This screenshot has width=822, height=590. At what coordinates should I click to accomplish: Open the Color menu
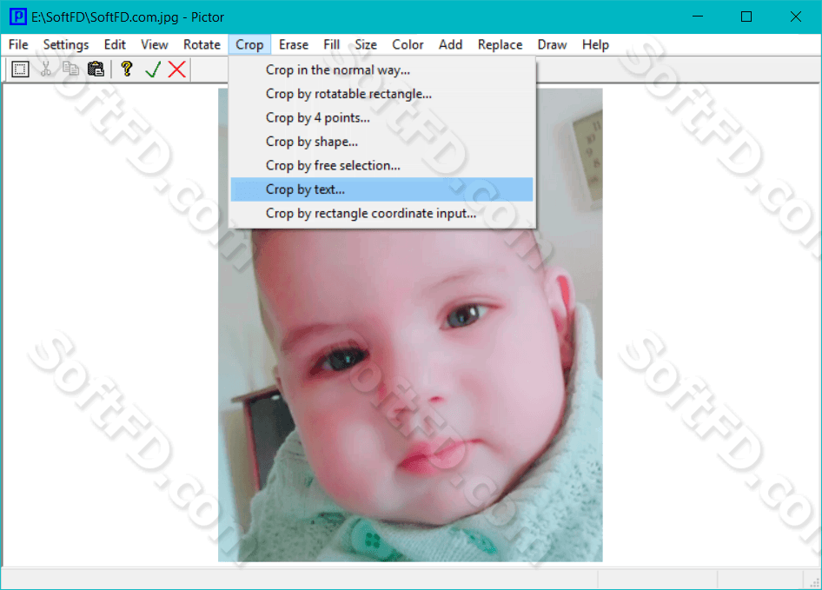[408, 44]
